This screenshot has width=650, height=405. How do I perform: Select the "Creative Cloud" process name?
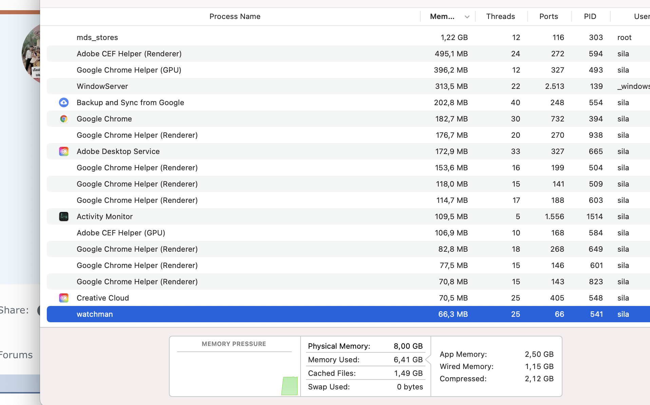pyautogui.click(x=103, y=298)
